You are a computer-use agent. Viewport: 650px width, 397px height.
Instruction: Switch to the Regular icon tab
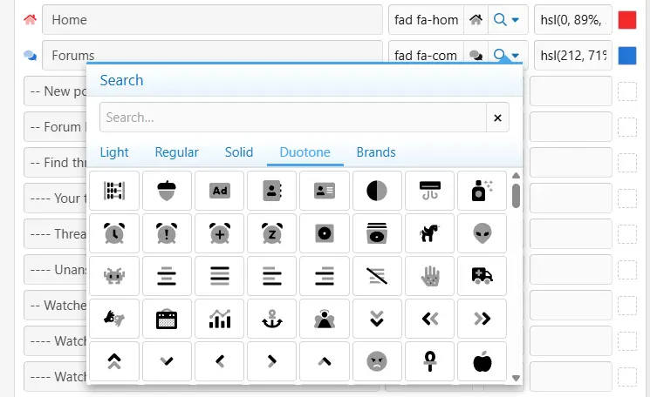(176, 152)
